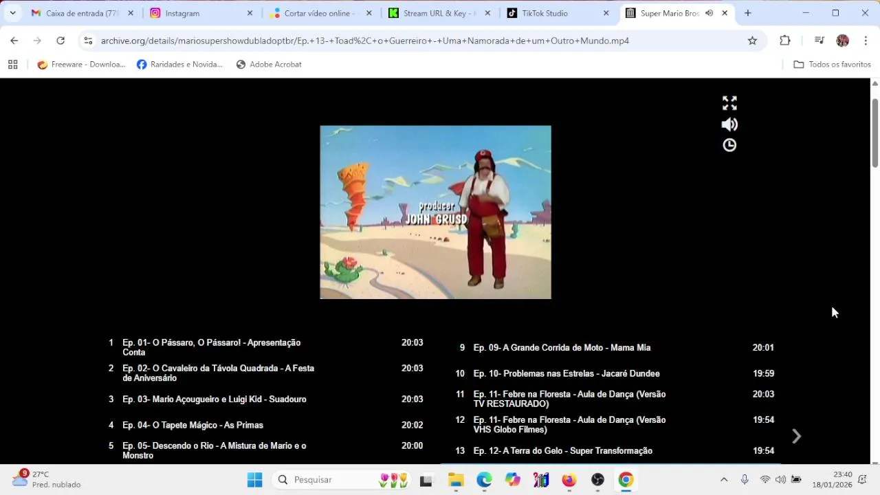Click the Pesquisar taskbar search box
This screenshot has width=880, height=495.
tap(342, 480)
